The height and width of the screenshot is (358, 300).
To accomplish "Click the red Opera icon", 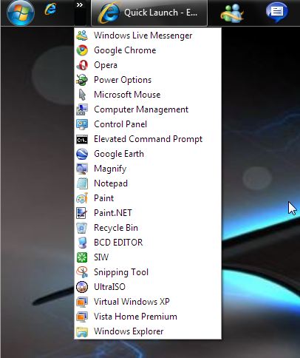I will tap(82, 65).
